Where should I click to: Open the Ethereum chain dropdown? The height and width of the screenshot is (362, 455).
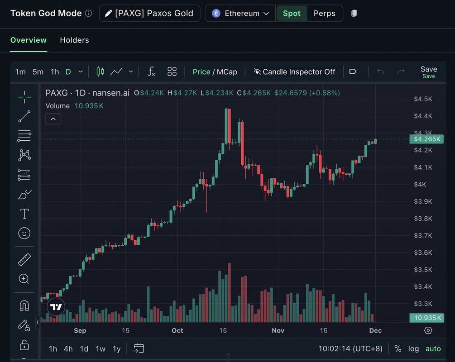pyautogui.click(x=240, y=13)
